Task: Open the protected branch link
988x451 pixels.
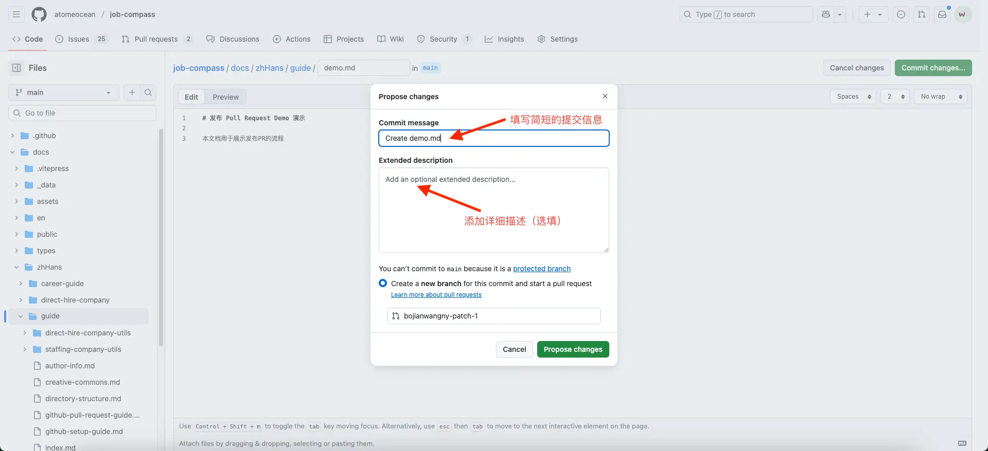Action: [541, 269]
